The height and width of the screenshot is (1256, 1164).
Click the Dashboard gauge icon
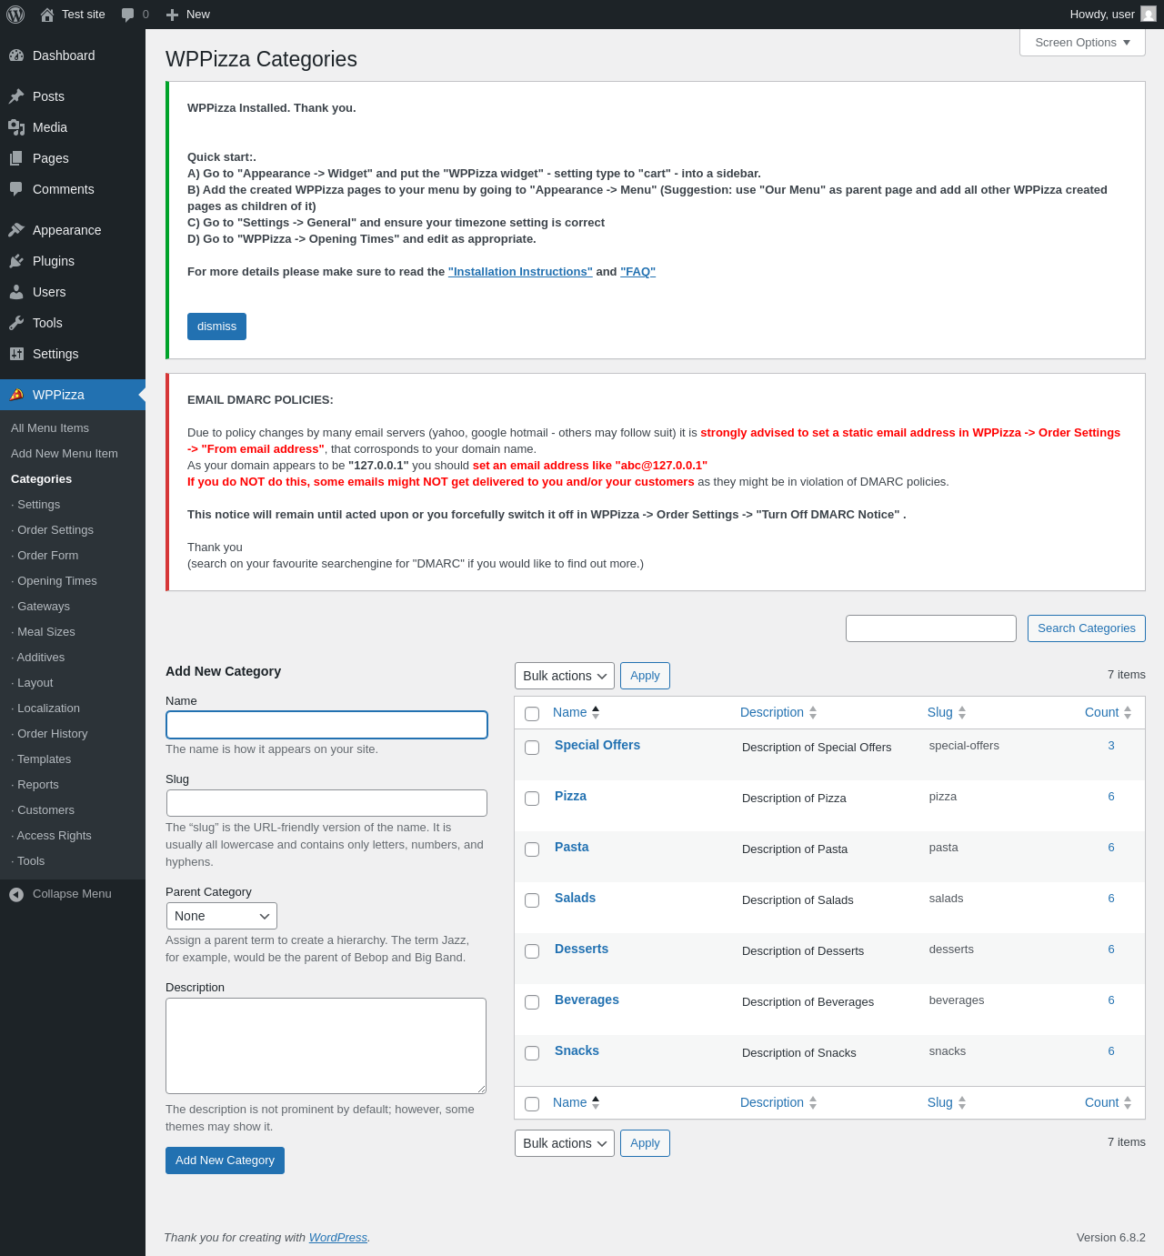tap(16, 55)
